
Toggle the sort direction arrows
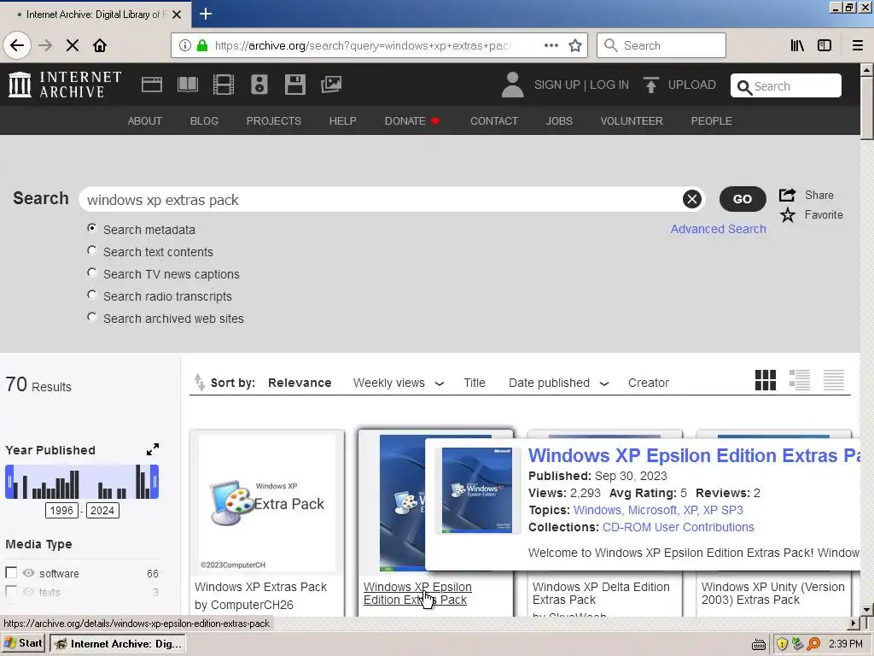(x=200, y=382)
